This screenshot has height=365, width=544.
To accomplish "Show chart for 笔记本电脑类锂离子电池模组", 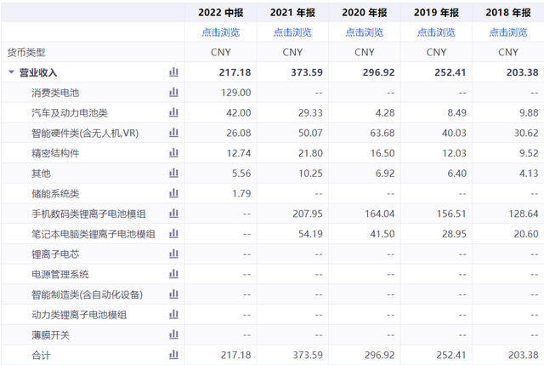I will pos(173,233).
